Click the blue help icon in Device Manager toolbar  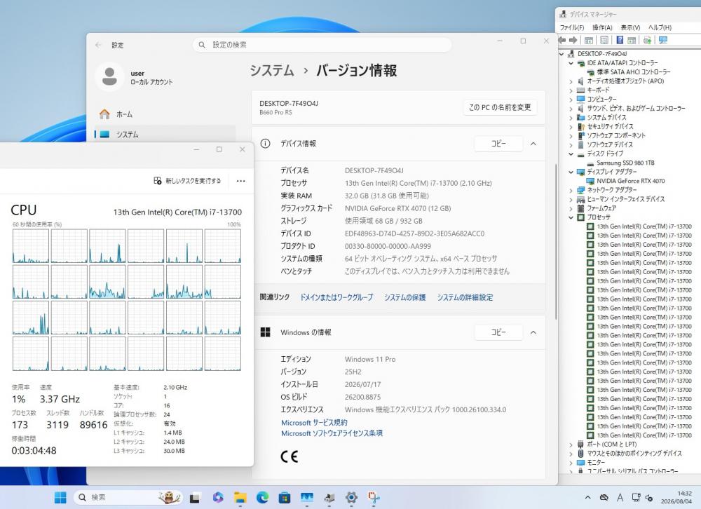(620, 40)
